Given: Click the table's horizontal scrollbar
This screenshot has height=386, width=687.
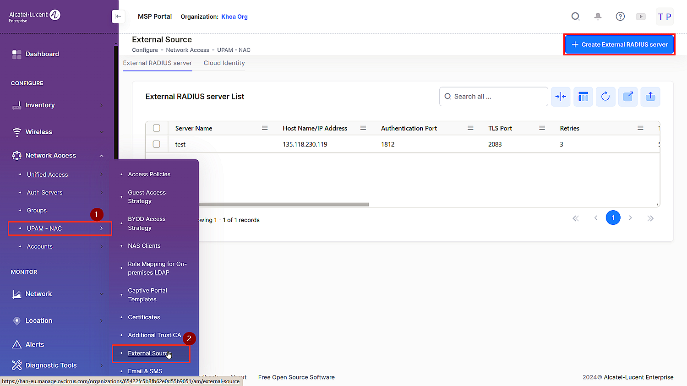Looking at the screenshot, I should [284, 205].
